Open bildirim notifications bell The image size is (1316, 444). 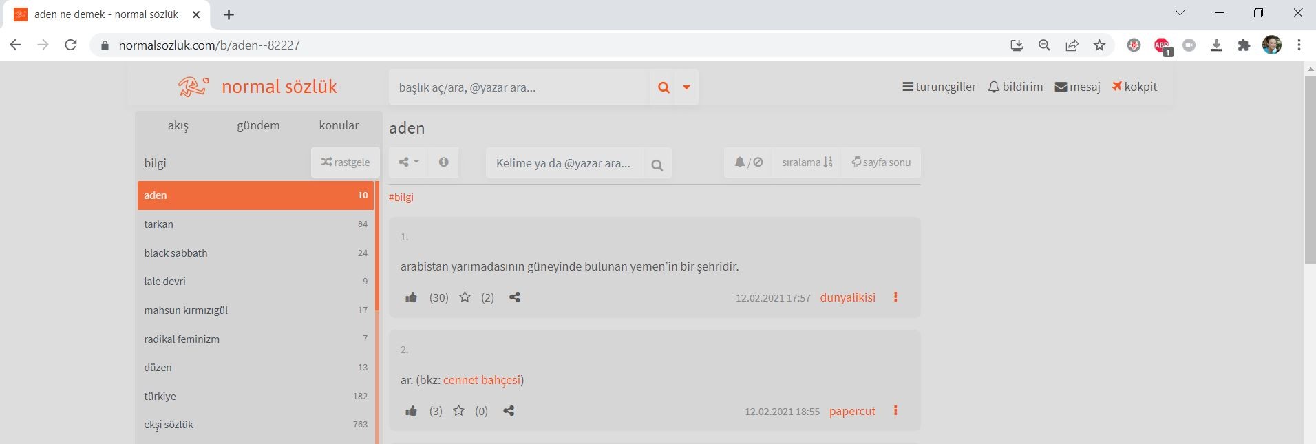click(x=1015, y=87)
